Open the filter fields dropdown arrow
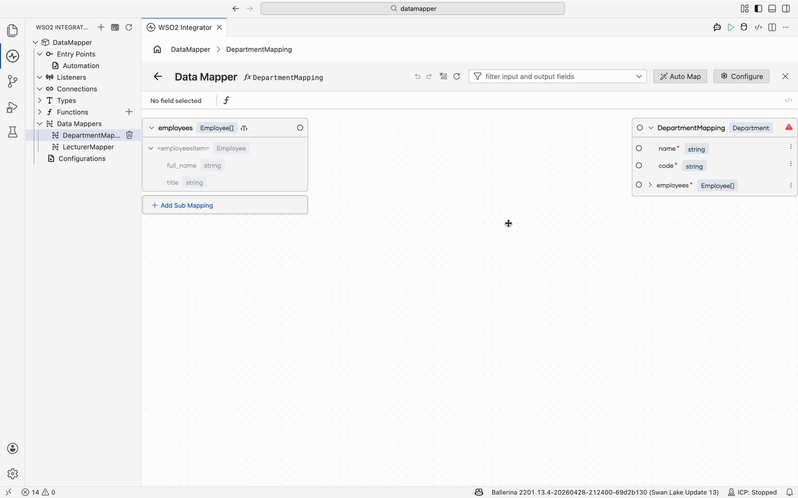 point(639,76)
